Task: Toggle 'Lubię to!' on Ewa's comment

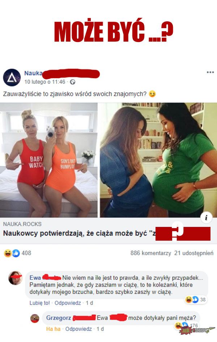Action: pyautogui.click(x=40, y=303)
